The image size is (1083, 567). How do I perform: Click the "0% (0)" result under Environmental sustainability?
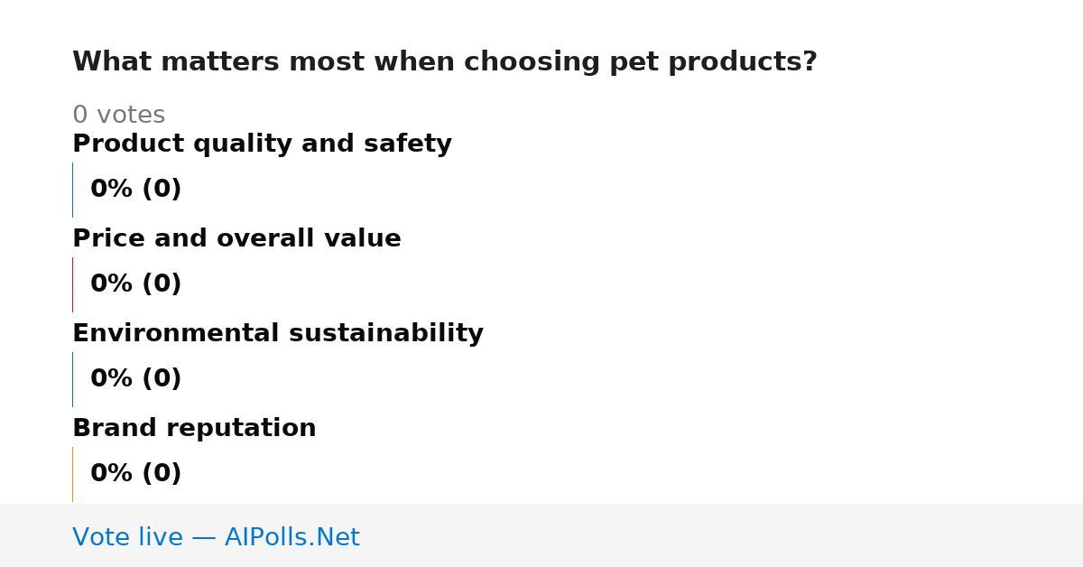point(135,379)
